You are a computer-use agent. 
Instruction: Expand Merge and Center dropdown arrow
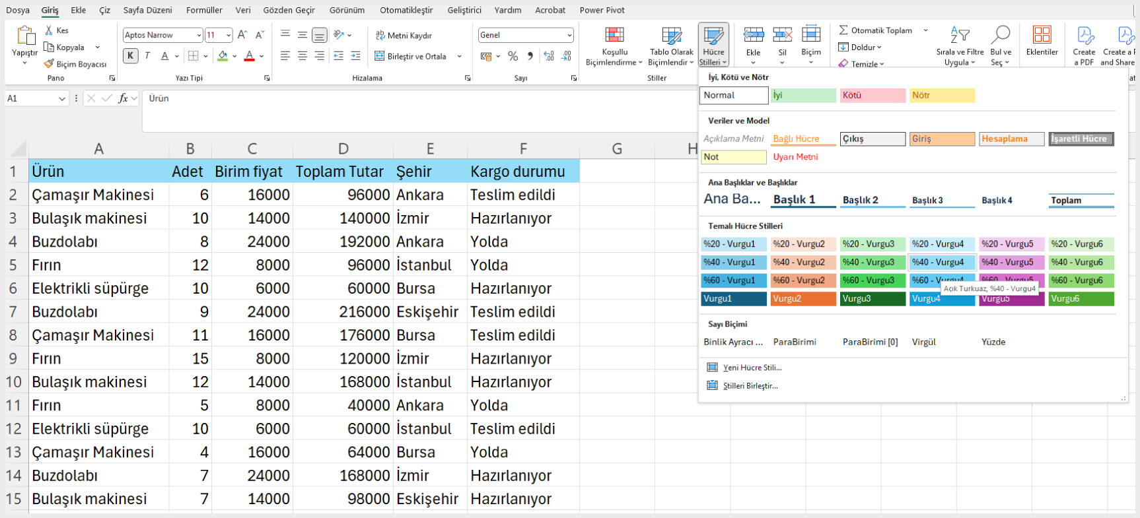(x=459, y=56)
